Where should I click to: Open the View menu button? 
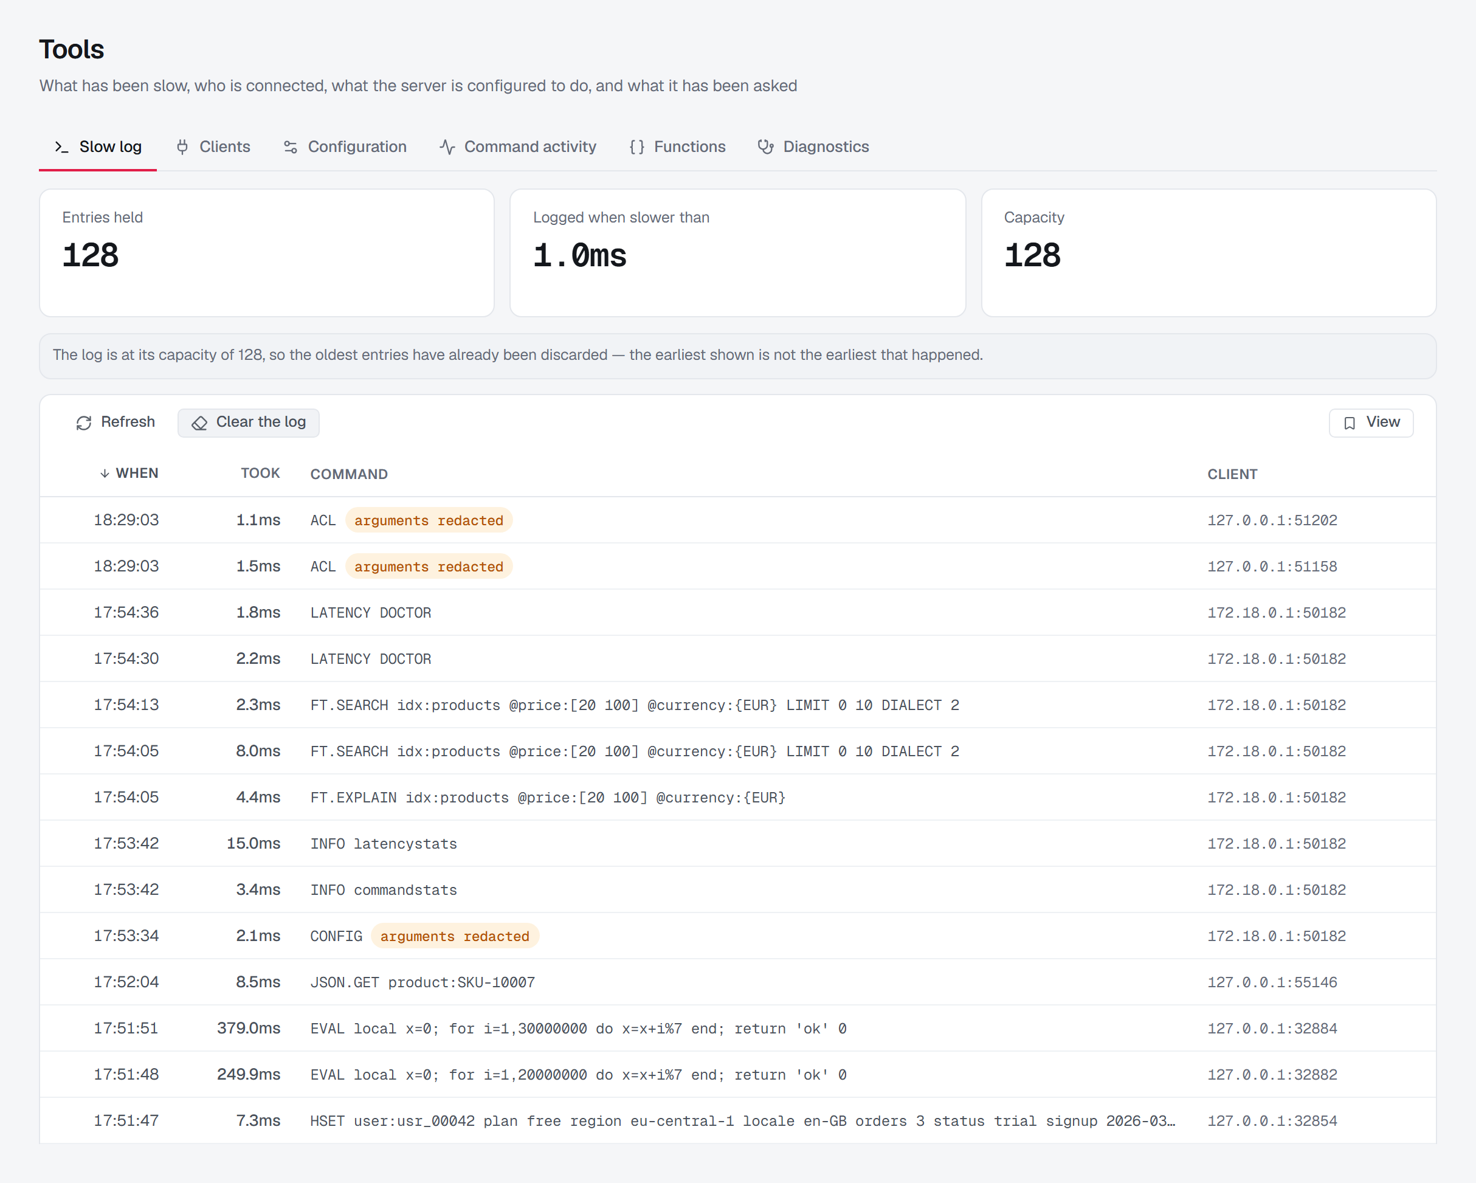tap(1371, 422)
